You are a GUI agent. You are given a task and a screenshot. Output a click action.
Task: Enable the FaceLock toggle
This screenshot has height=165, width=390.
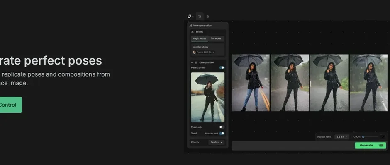click(x=222, y=127)
